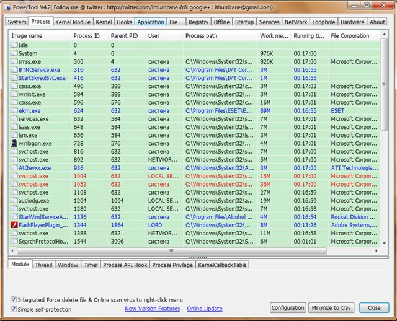397x321 pixels.
Task: Click the ATI Technologie... corporation cell
Action: click(354, 168)
